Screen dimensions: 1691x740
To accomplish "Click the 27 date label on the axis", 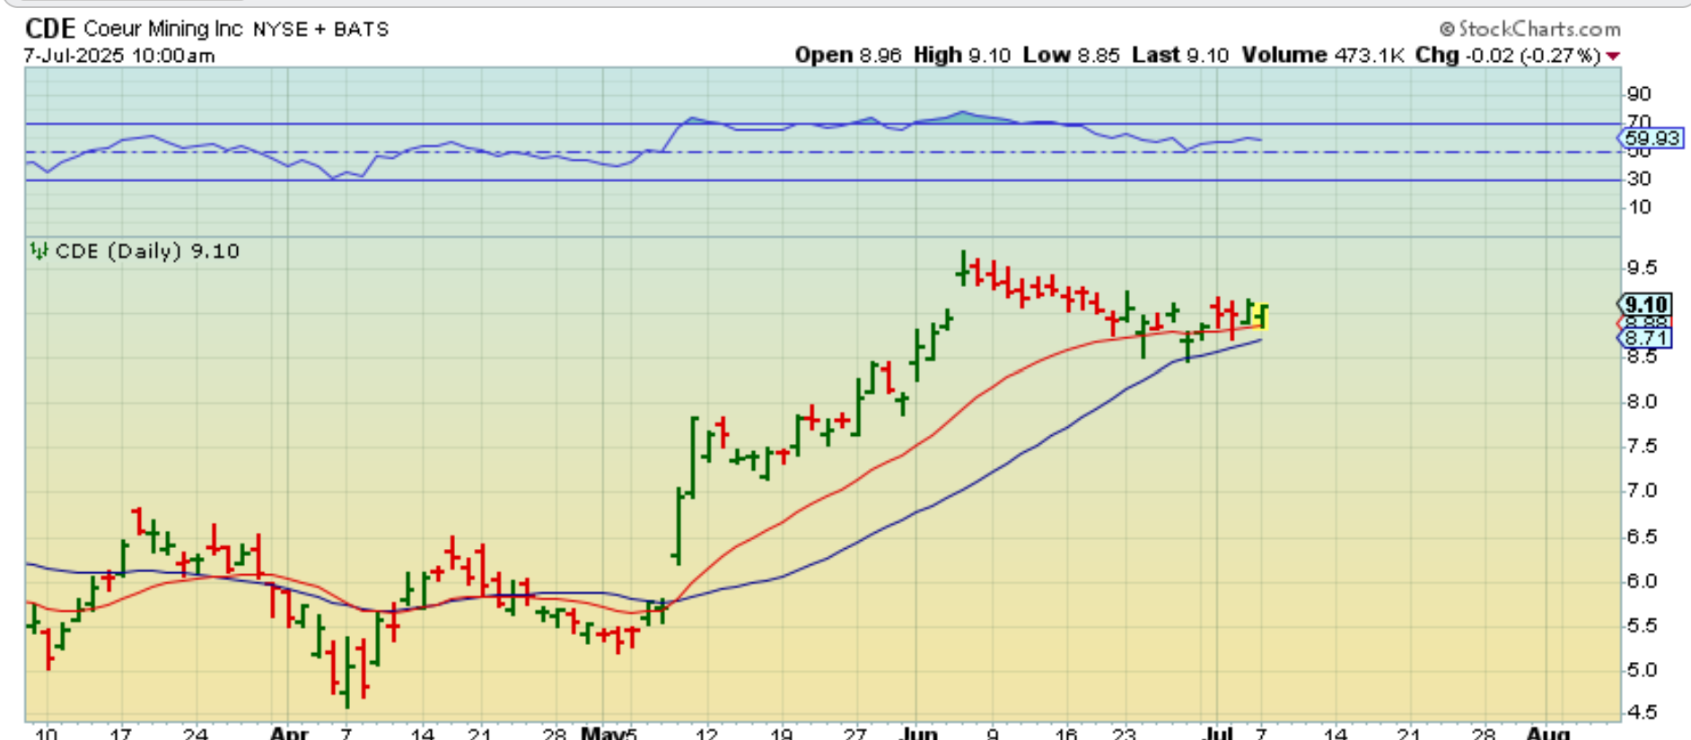I will coord(855,734).
